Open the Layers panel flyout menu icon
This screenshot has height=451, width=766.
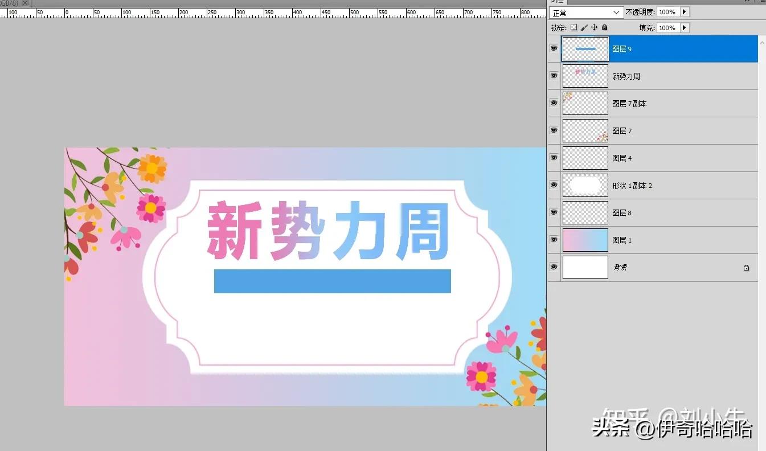click(762, 2)
